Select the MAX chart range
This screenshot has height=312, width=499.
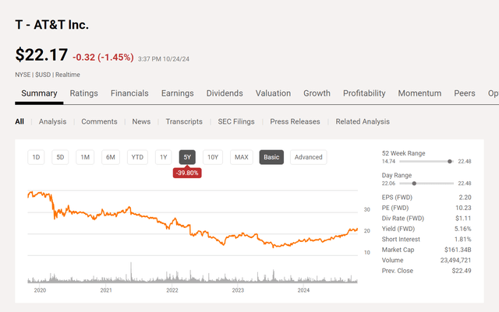tap(242, 157)
